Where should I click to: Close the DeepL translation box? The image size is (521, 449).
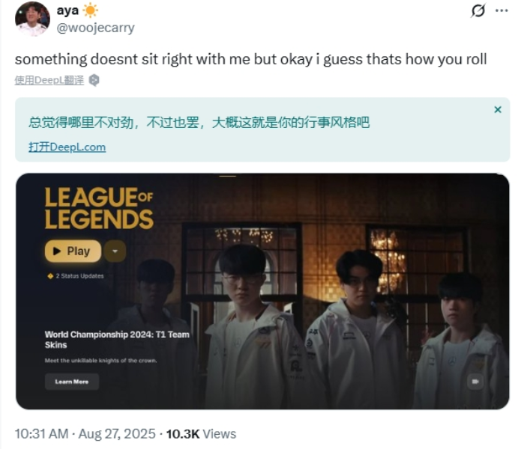(498, 109)
